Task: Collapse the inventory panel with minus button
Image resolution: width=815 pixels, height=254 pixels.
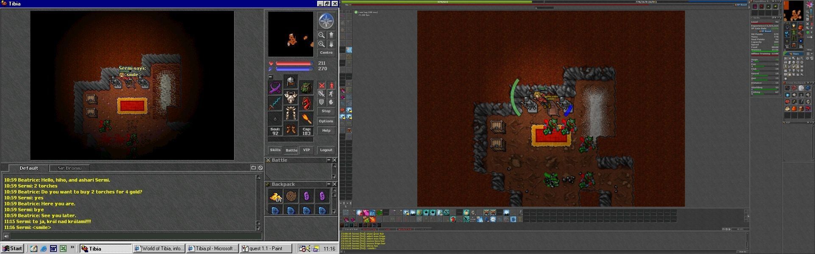Action: (x=271, y=77)
